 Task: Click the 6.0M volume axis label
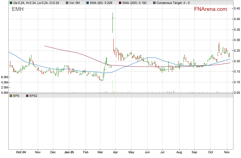4,77
